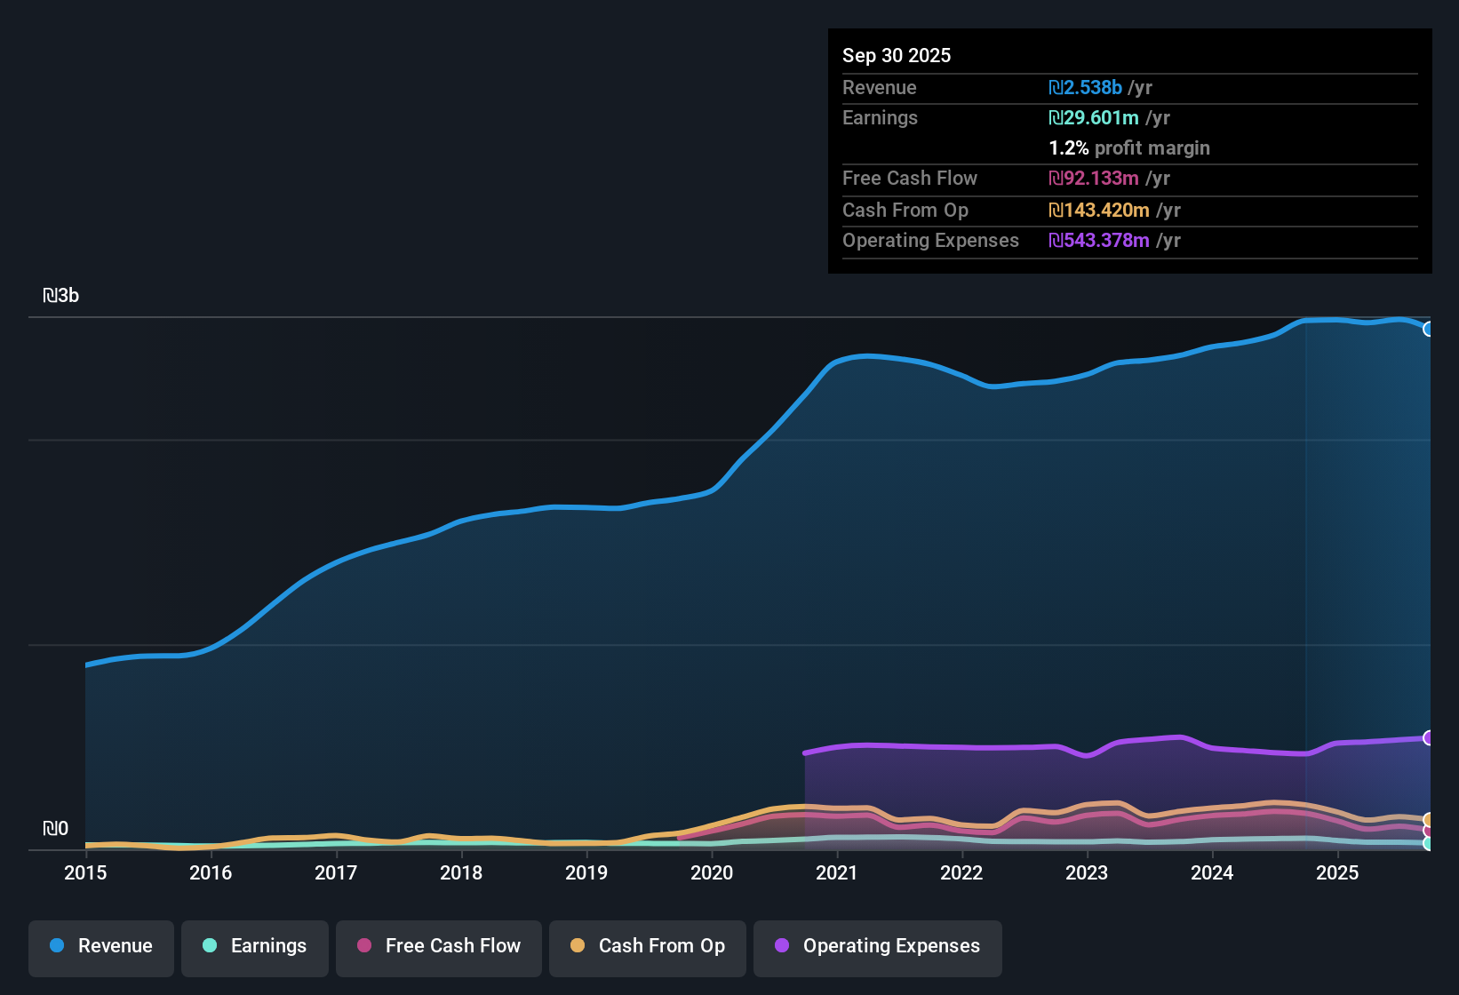
Task: Toggle the Earnings series off
Action: pyautogui.click(x=255, y=946)
